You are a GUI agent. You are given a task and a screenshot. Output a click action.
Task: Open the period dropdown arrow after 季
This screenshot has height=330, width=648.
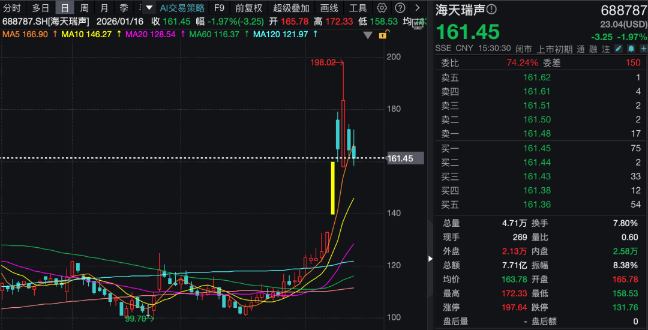point(140,8)
